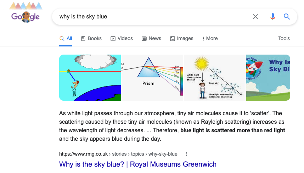Expand the More search options menu
Screen dimensions: 304x173
point(210,38)
